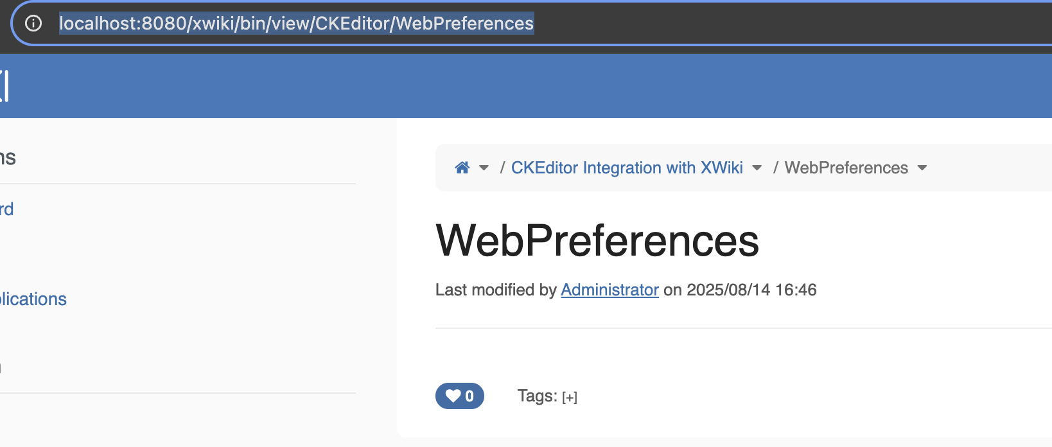This screenshot has height=447, width=1052.
Task: Click the 'Last modified by' text
Action: point(495,290)
